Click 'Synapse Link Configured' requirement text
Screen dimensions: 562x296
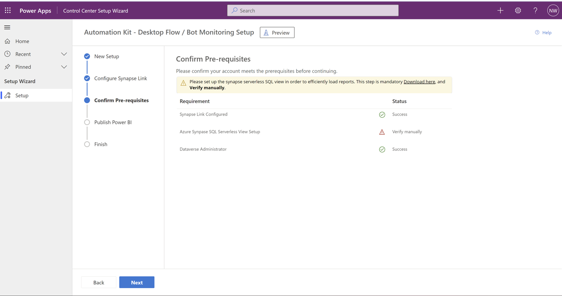(x=204, y=114)
